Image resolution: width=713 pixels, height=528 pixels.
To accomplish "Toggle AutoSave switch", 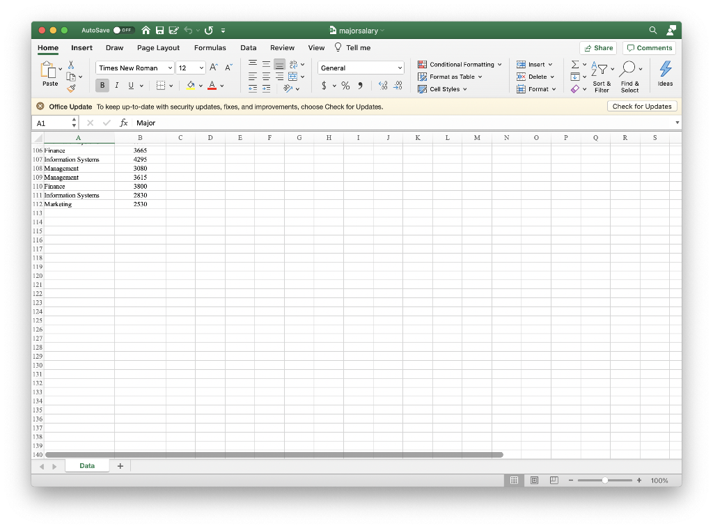I will [123, 30].
